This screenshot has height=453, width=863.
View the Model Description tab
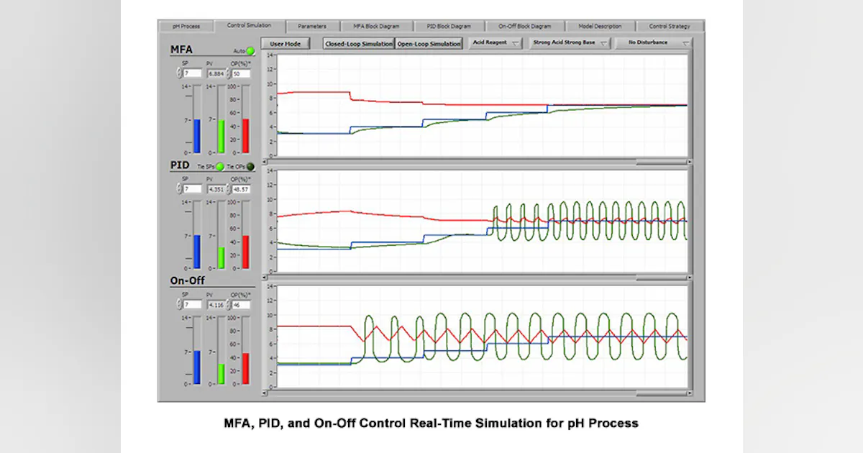click(600, 27)
